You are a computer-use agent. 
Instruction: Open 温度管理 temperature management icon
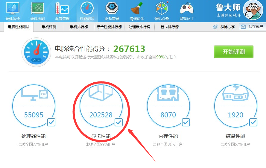tap(62, 8)
